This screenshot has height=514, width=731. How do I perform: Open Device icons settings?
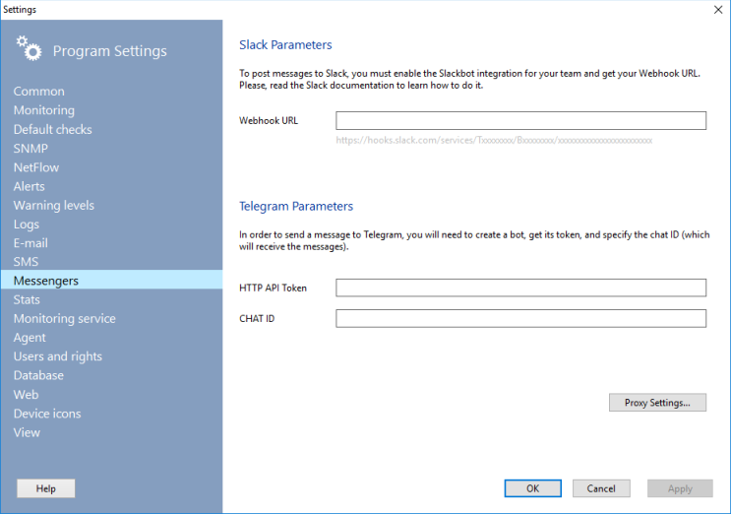click(47, 414)
